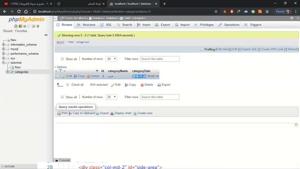Open the Import tab
The width and height of the screenshot is (300, 169).
point(182,25)
